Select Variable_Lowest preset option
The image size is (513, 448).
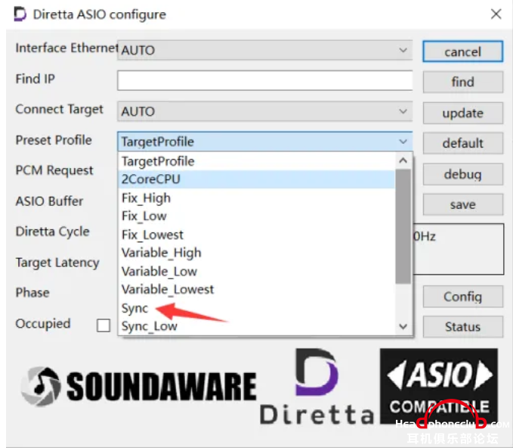click(256, 290)
